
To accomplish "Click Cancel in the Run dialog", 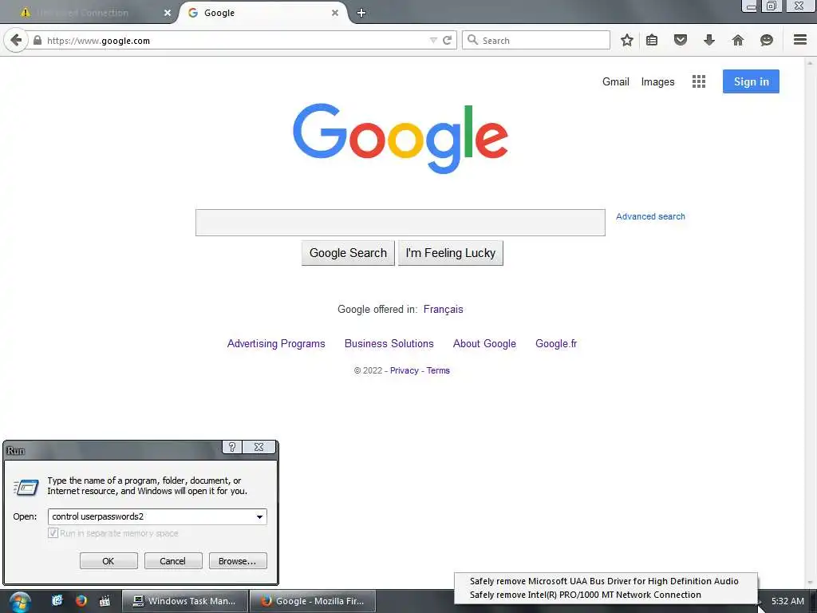I will [x=172, y=561].
